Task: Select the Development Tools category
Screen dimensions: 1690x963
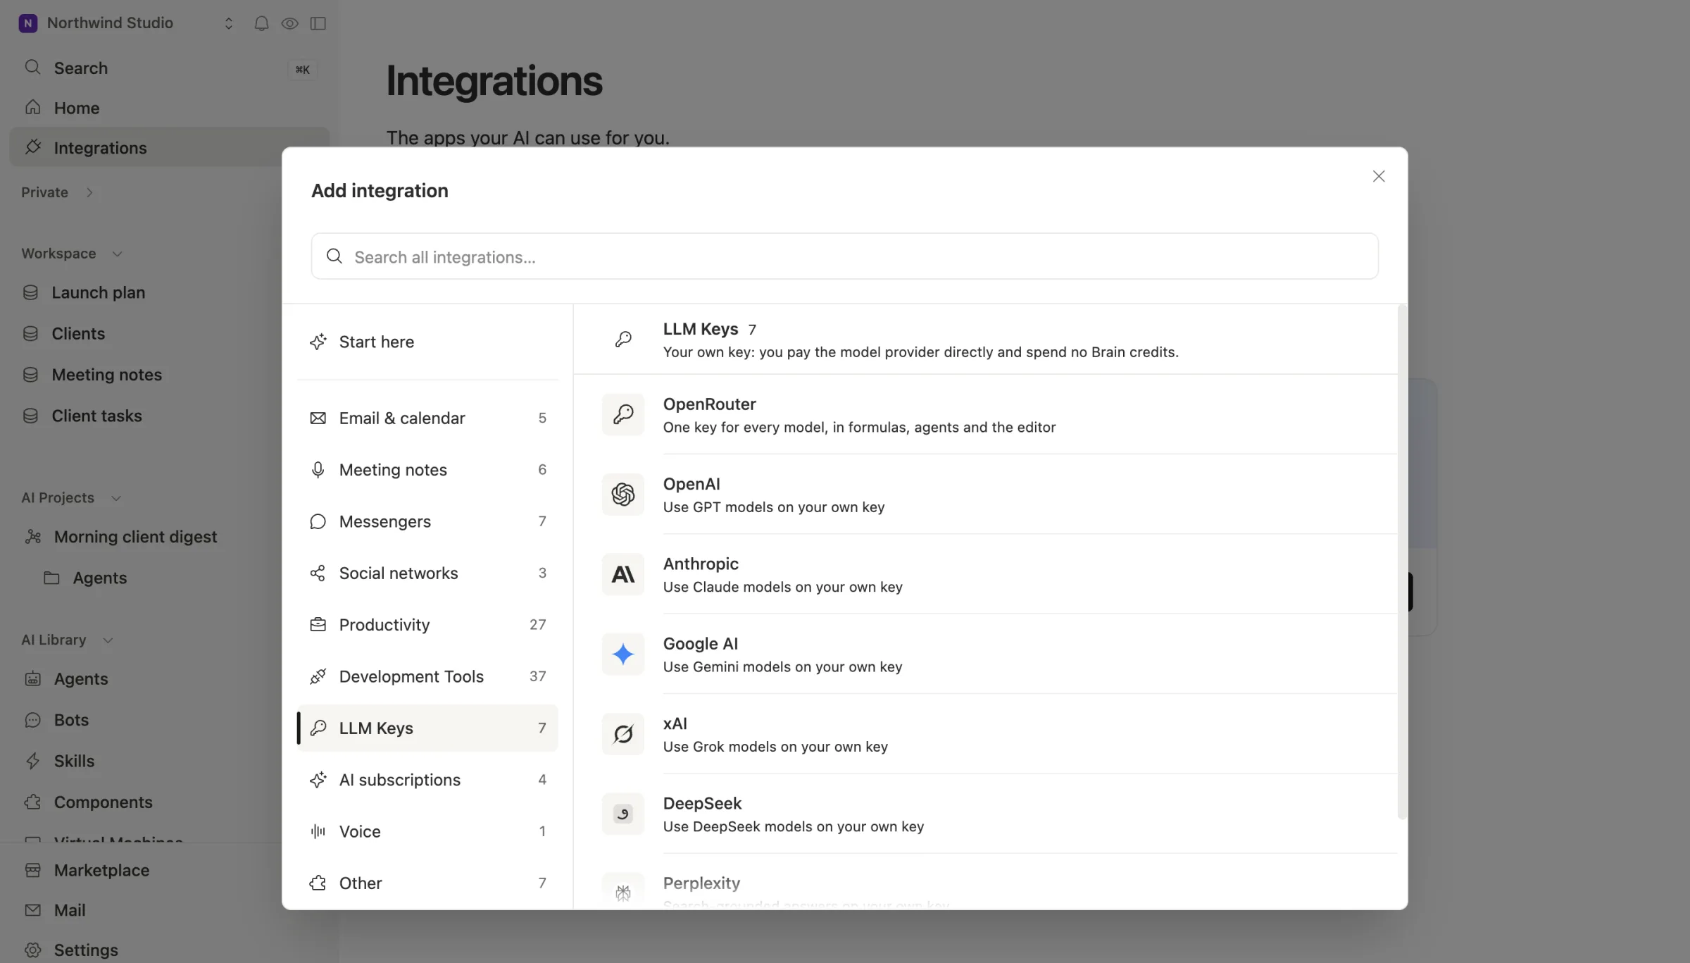Action: (427, 676)
